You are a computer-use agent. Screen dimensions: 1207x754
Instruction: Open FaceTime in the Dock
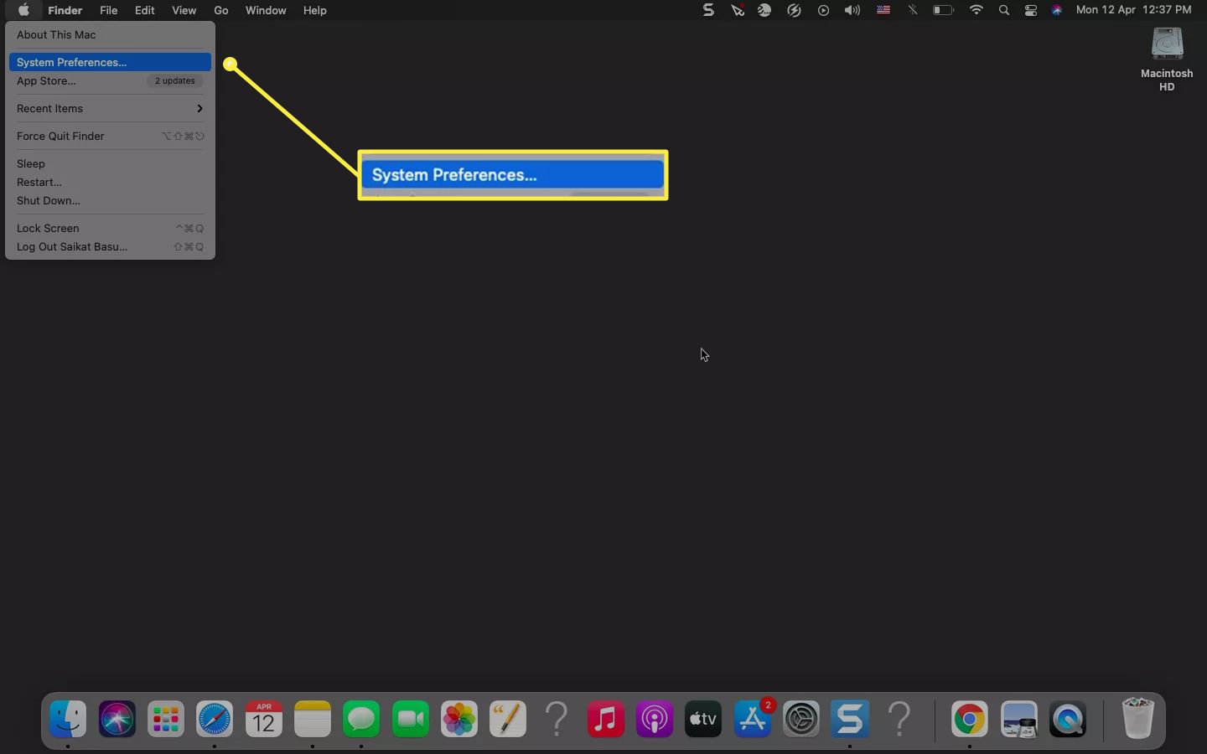point(411,720)
